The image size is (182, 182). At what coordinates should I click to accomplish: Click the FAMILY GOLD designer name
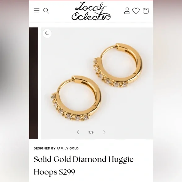point(67,148)
